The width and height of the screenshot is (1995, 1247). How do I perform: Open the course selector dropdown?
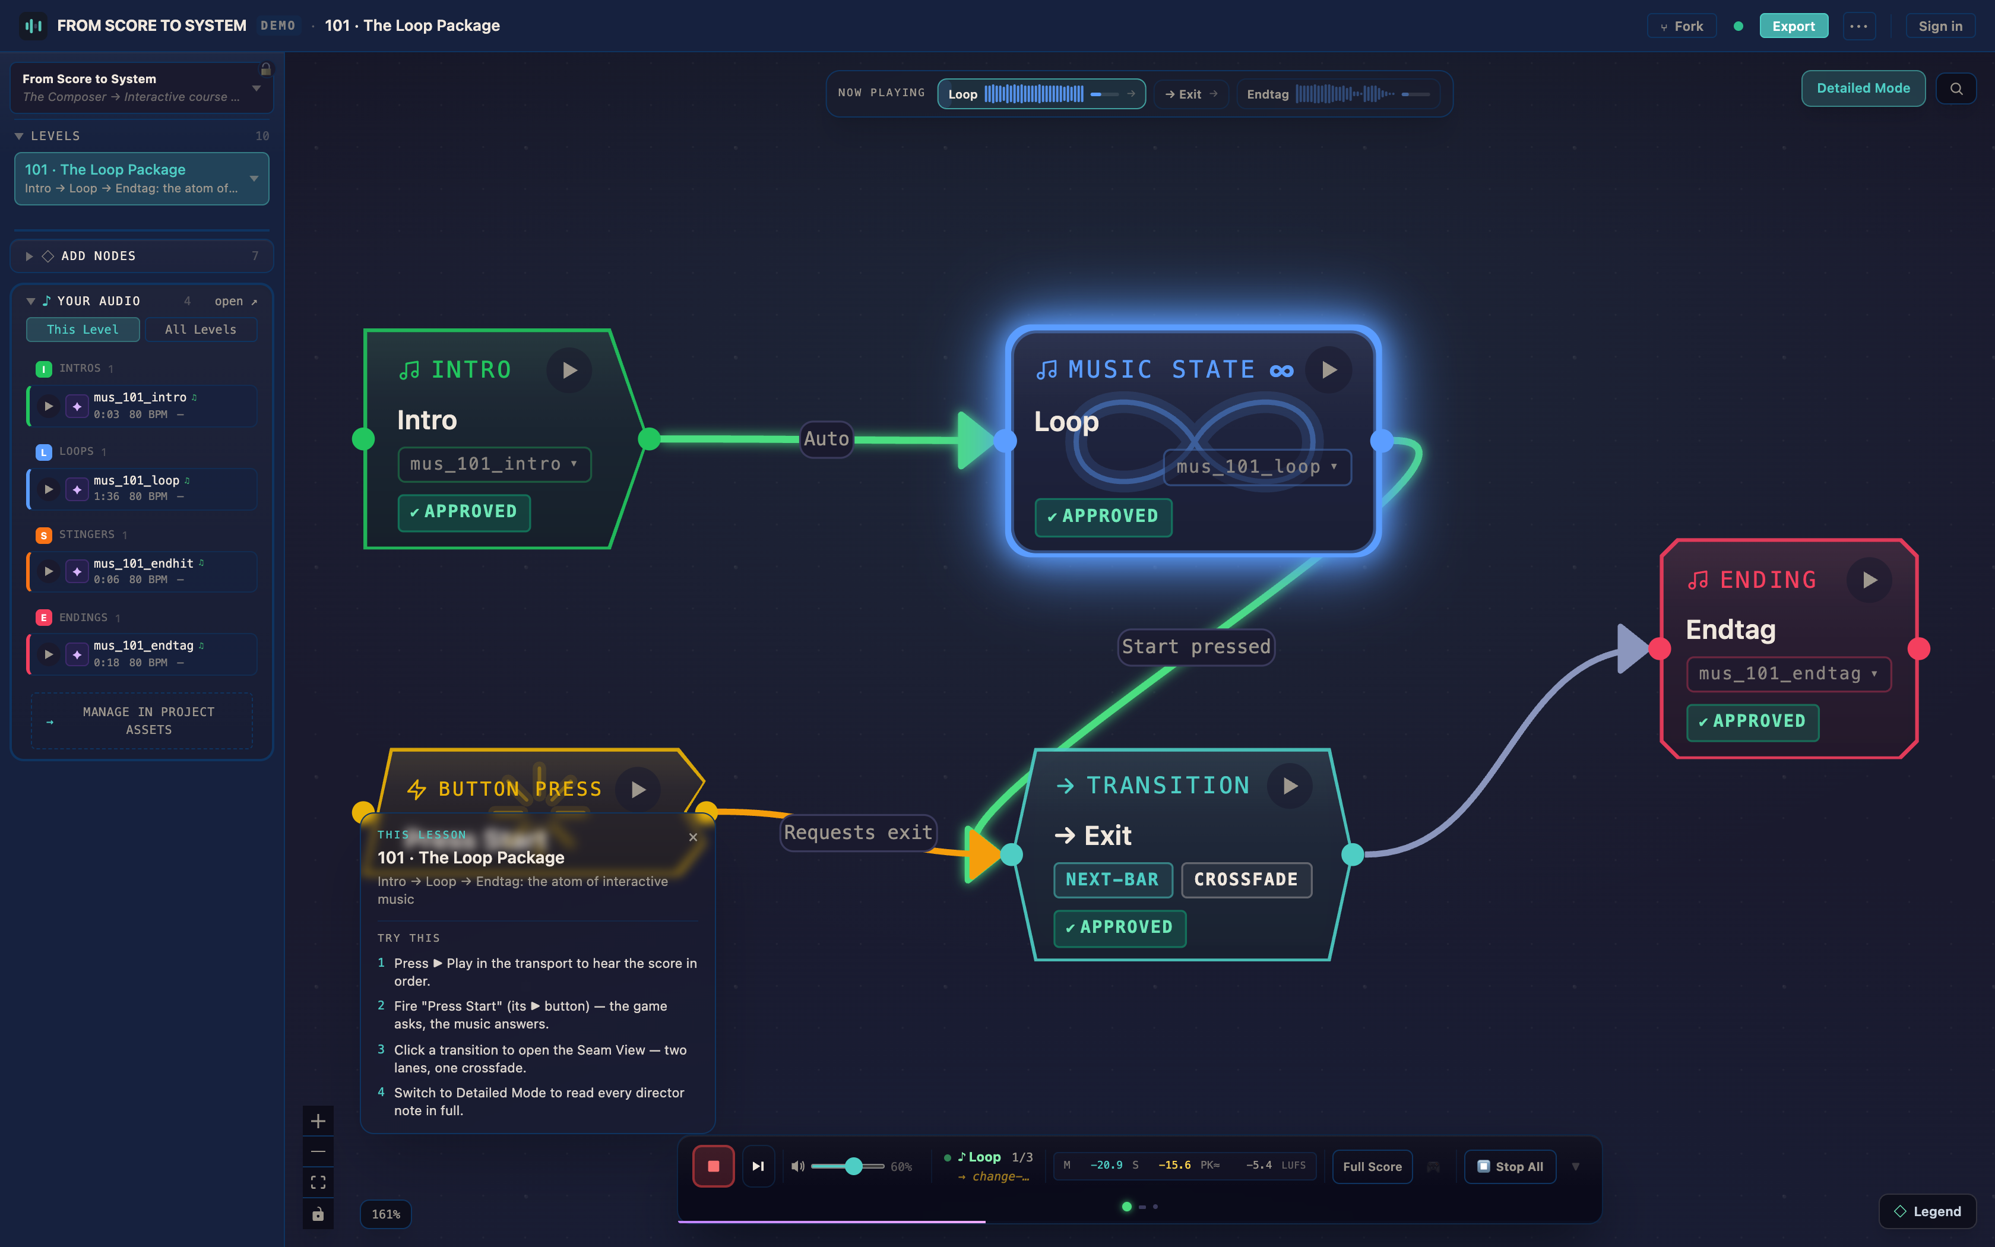pos(141,87)
